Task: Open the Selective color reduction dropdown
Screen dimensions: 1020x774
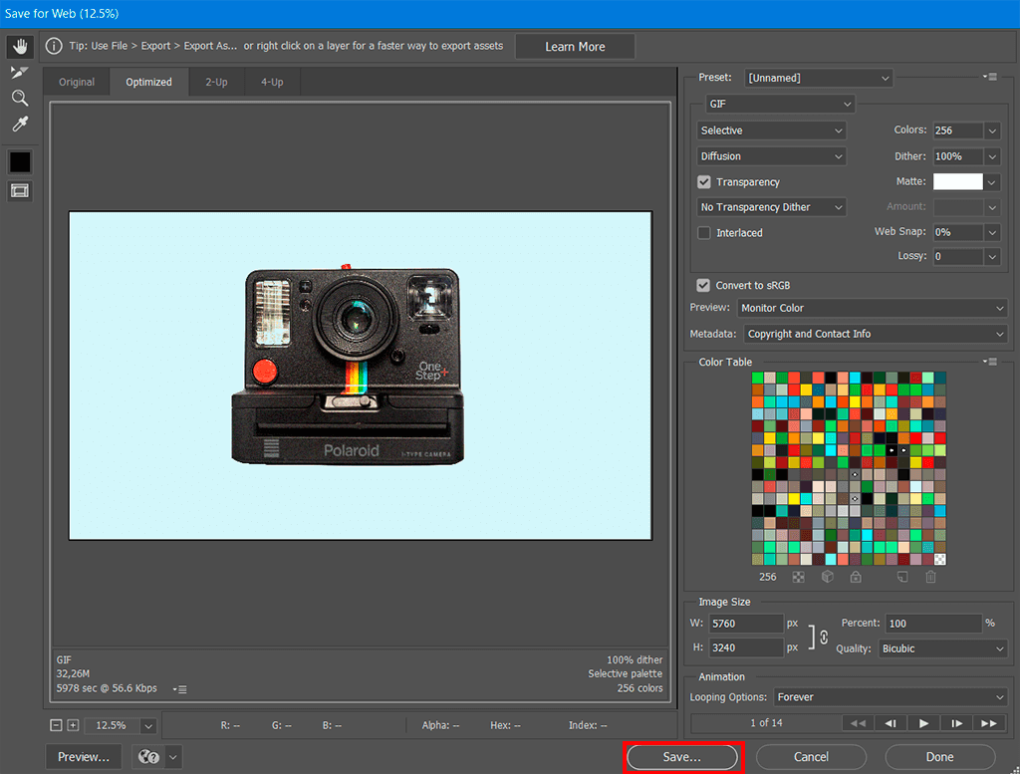Action: [772, 130]
